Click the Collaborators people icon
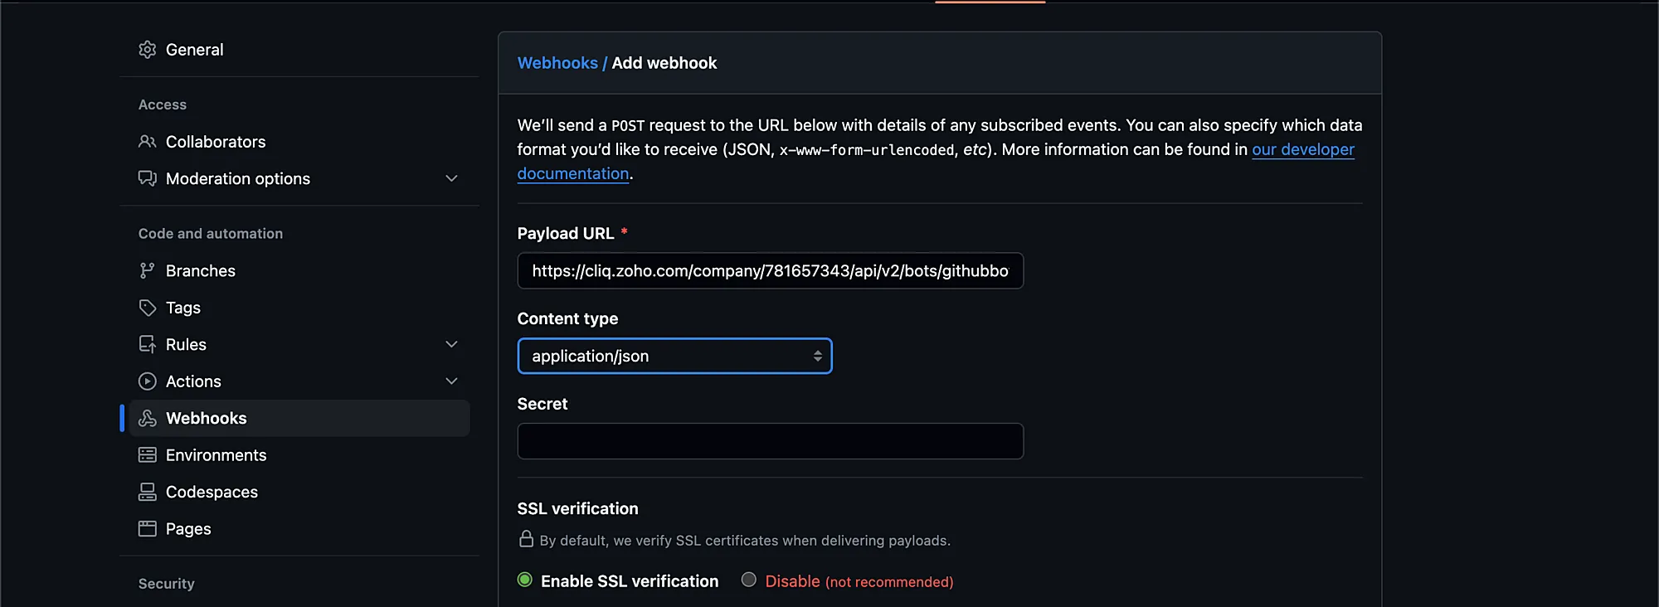This screenshot has width=1659, height=607. coord(148,142)
